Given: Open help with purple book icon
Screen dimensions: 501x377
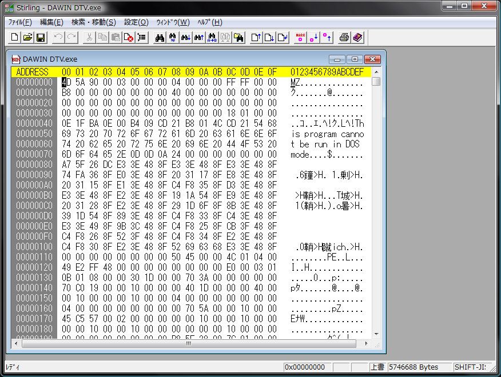Looking at the screenshot, I should coord(357,38).
